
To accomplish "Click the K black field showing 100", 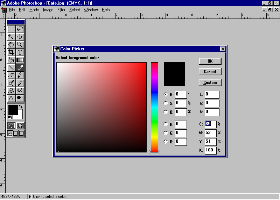I will 211,150.
